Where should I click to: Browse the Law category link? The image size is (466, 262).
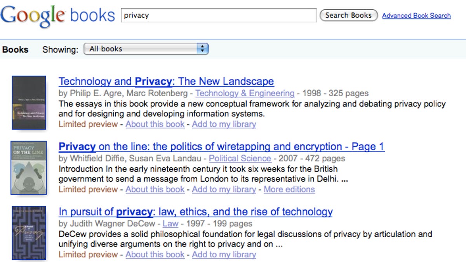click(x=170, y=224)
